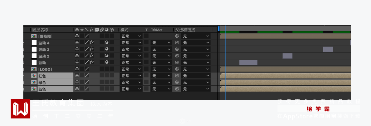The width and height of the screenshot is (371, 126).
Task: Toggle adjustment layer switch on 波动 2
Action: 107,56
